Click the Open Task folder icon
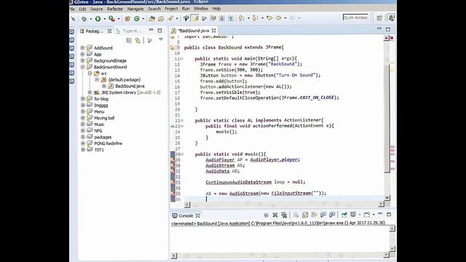 (x=161, y=19)
